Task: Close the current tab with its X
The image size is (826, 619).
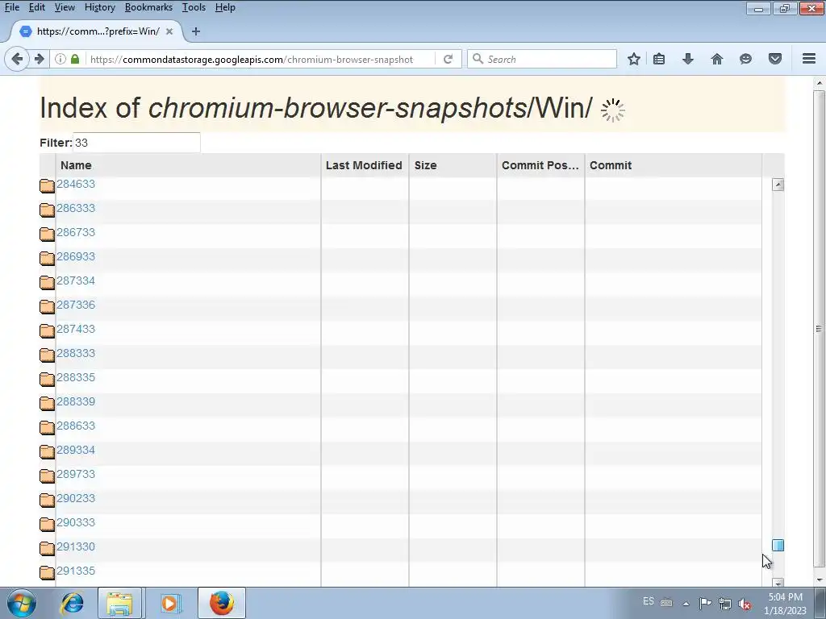Action: [x=169, y=31]
